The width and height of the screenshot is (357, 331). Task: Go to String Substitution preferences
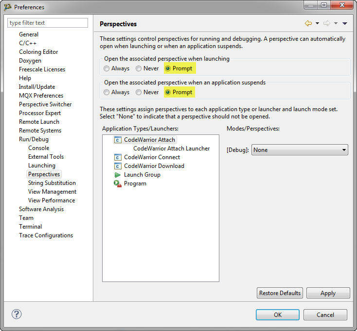coord(52,183)
